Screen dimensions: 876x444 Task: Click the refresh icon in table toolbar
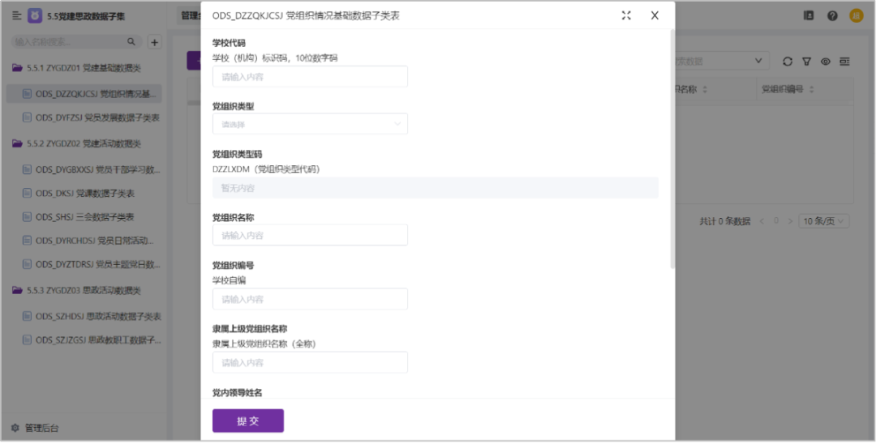point(788,62)
